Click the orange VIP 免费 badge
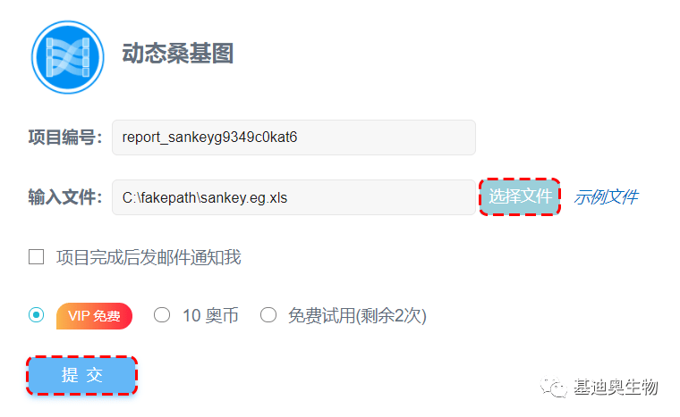Screen dimensions: 680x417 94,316
